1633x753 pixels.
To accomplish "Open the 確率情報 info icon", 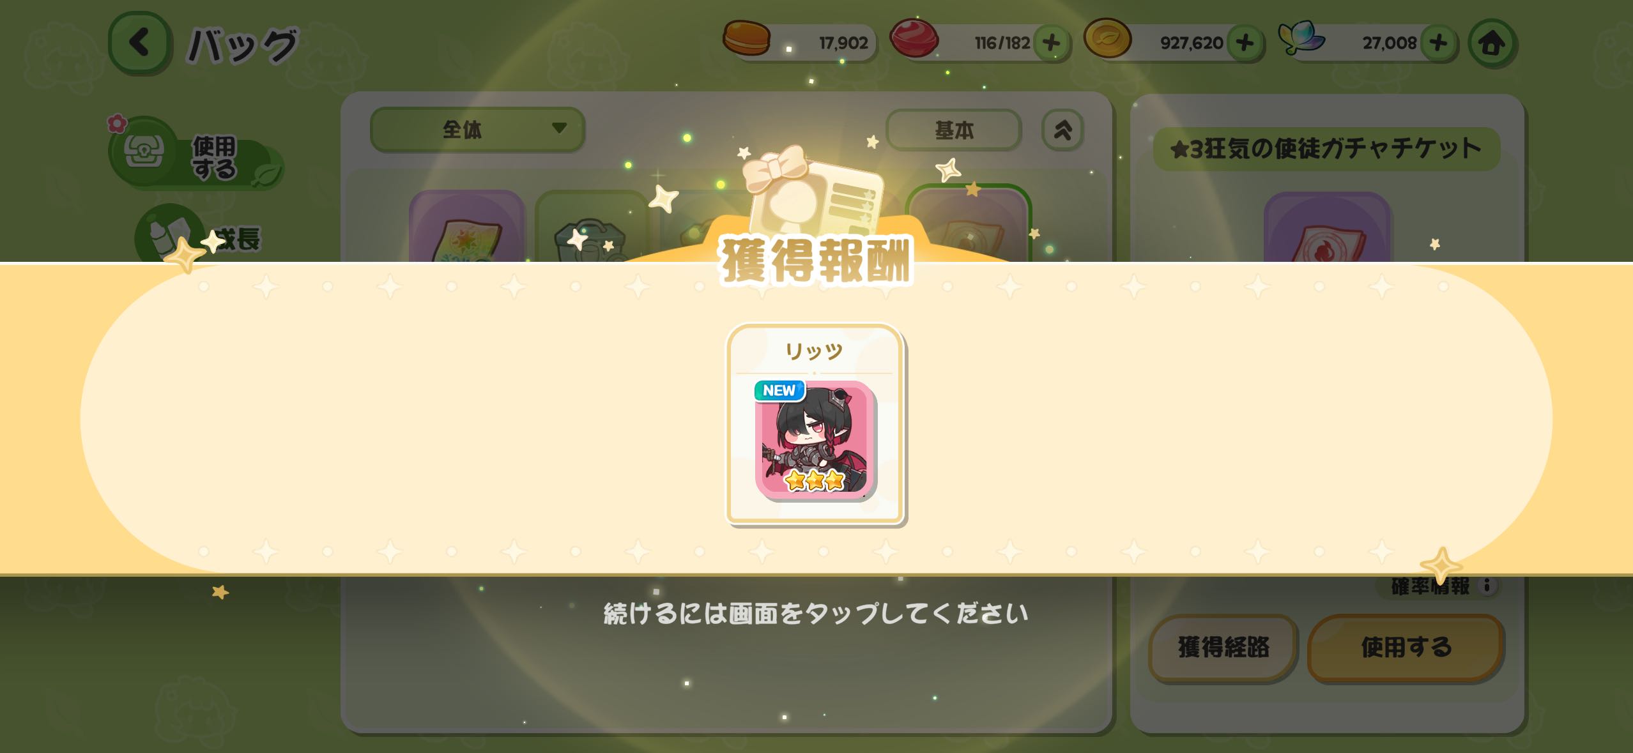I will [x=1487, y=585].
